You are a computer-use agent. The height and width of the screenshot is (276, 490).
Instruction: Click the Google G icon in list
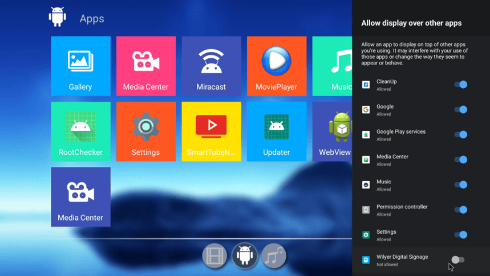click(x=366, y=110)
